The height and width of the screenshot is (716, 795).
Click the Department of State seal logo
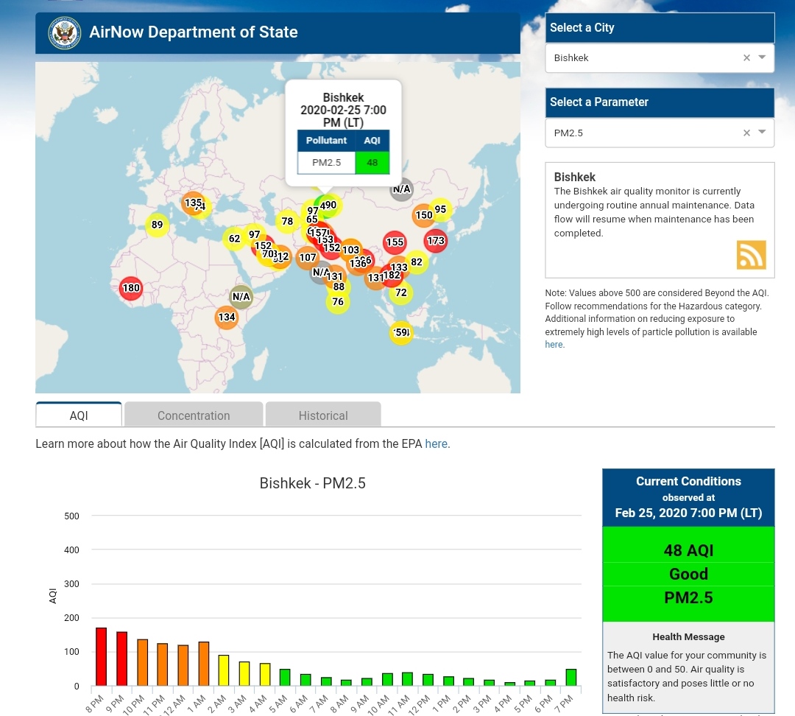tap(64, 33)
